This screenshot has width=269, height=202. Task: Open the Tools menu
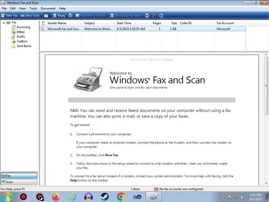point(33,8)
